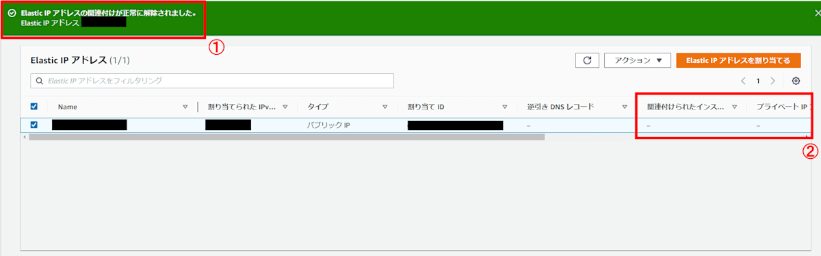Click the search magnifier icon
Screen dimensions: 821x256
click(x=39, y=81)
